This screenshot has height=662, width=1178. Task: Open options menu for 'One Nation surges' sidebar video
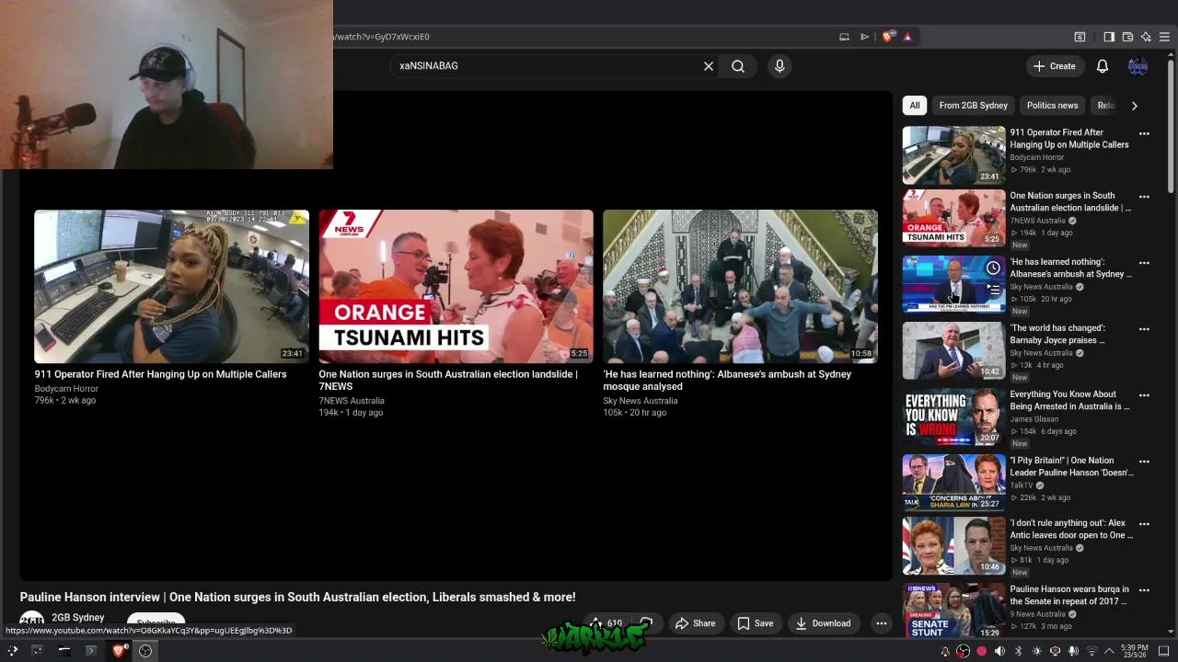point(1144,196)
